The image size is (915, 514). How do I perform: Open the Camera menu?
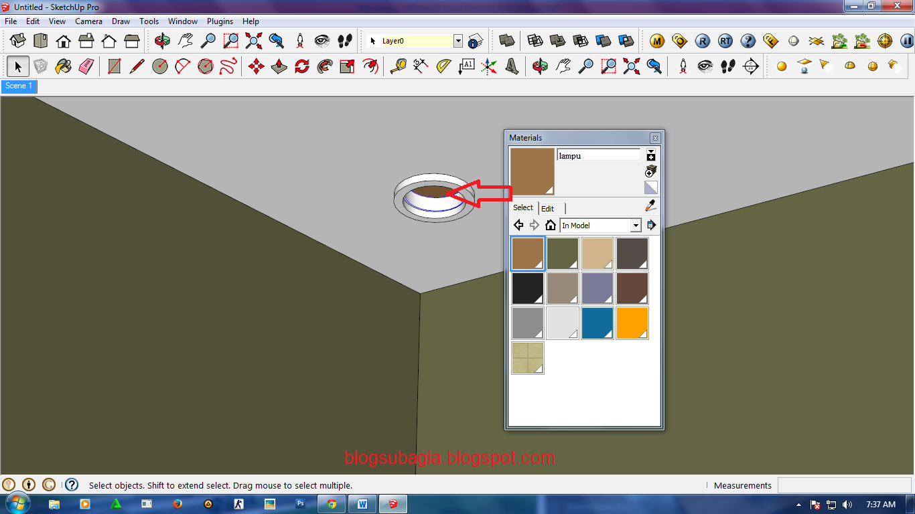point(88,21)
